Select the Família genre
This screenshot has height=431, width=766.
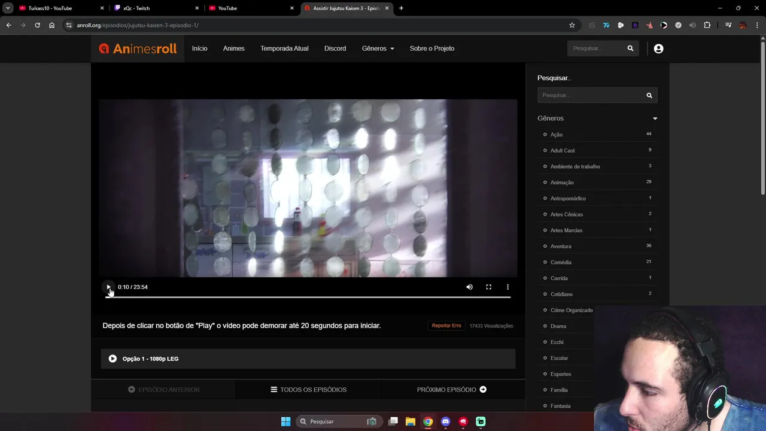[559, 390]
